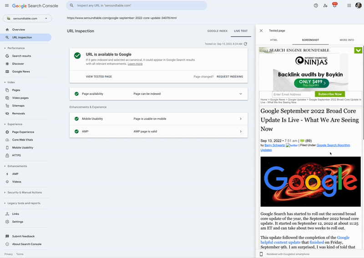Open the Videos enhancements report
The image size is (364, 258).
(x=16, y=182)
